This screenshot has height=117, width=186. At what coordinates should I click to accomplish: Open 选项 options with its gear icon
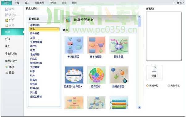tap(7, 67)
